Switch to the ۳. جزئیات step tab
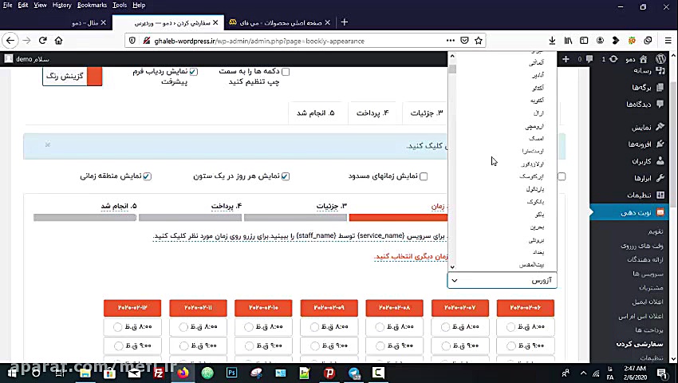678x383 pixels. [x=427, y=113]
